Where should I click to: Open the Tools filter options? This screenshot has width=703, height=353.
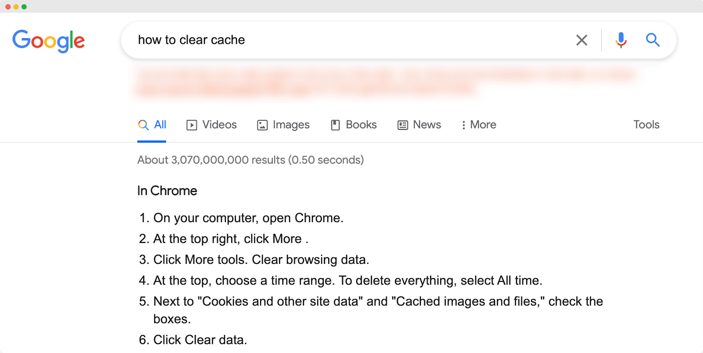(646, 125)
